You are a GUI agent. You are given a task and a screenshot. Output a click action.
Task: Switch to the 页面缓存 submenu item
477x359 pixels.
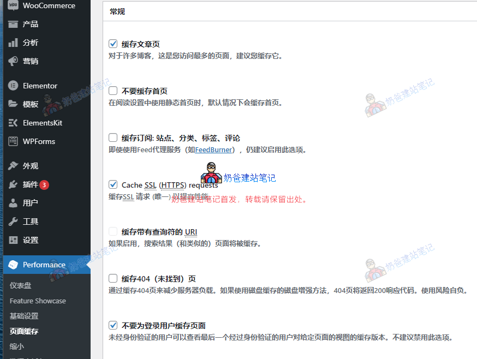26,331
